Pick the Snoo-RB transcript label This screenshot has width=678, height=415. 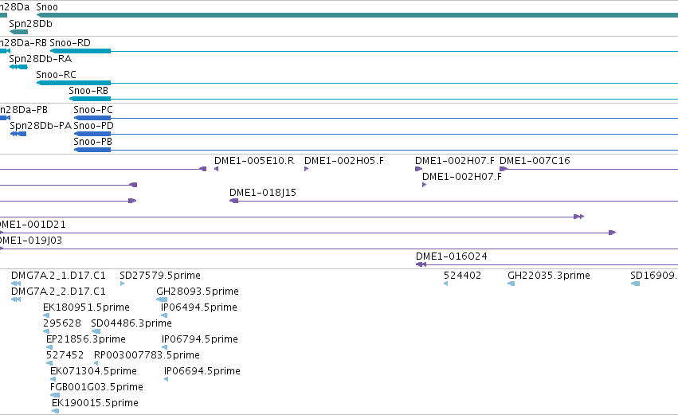click(88, 91)
